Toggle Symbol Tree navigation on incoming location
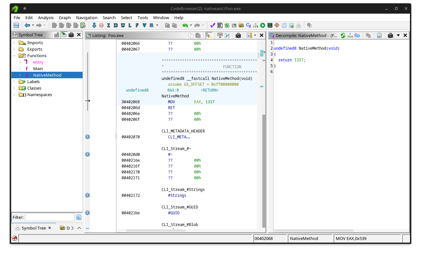Image resolution: width=421 pixels, height=264 pixels. pos(64,35)
